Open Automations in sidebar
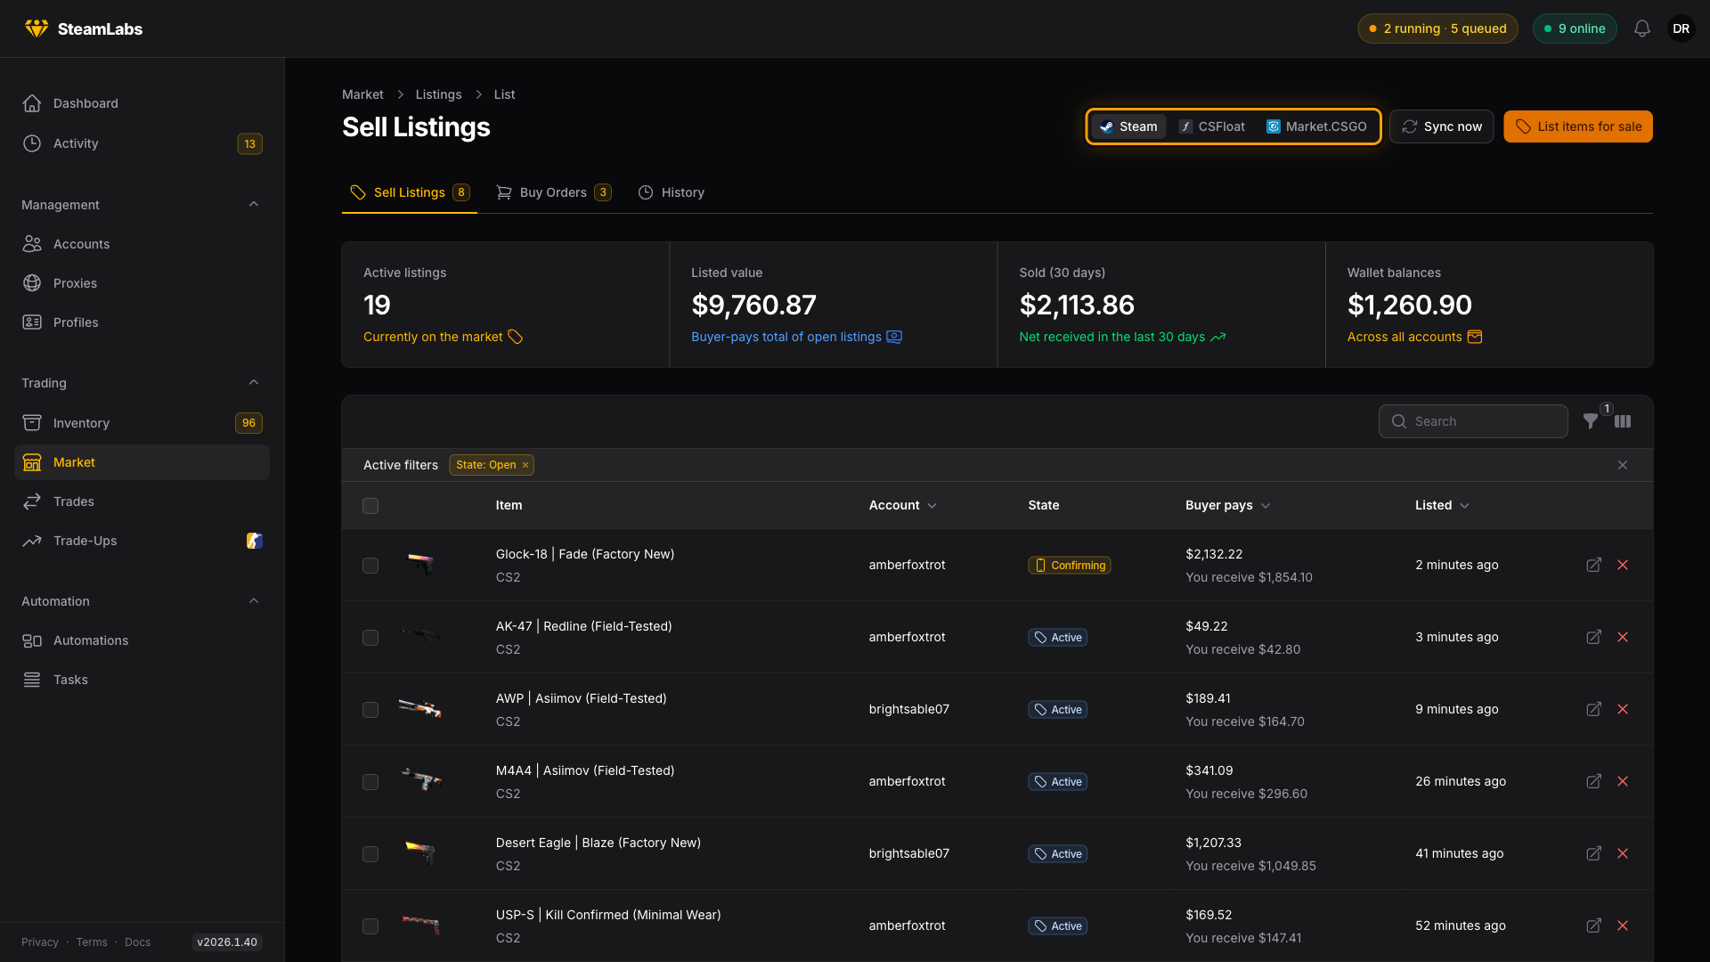The image size is (1710, 962). coord(142,640)
